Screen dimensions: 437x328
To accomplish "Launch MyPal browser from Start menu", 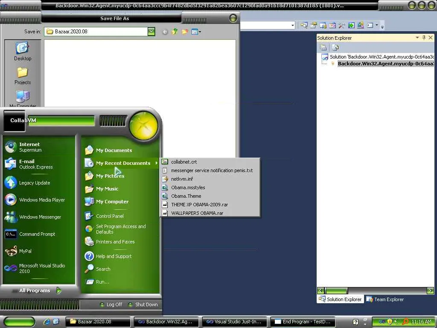I will tap(38, 251).
